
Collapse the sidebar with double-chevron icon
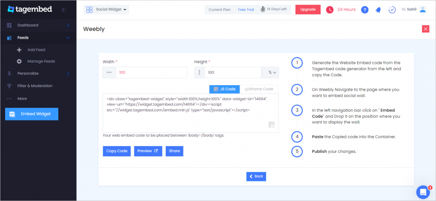(64, 10)
